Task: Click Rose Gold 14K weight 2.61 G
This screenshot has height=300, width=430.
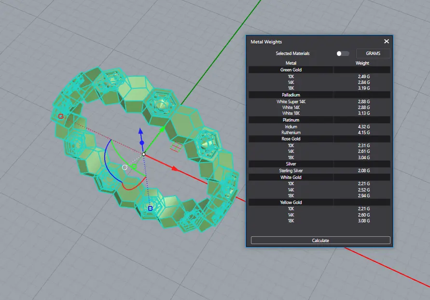Action: click(x=363, y=151)
